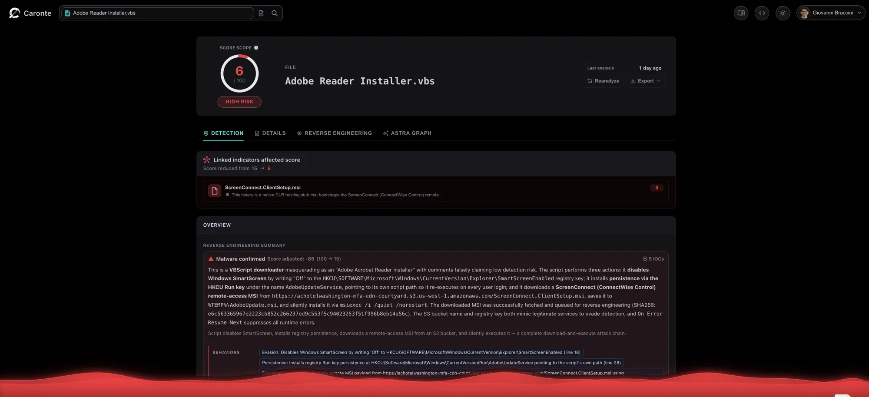Click the OVERVIEW section header

[x=217, y=225]
